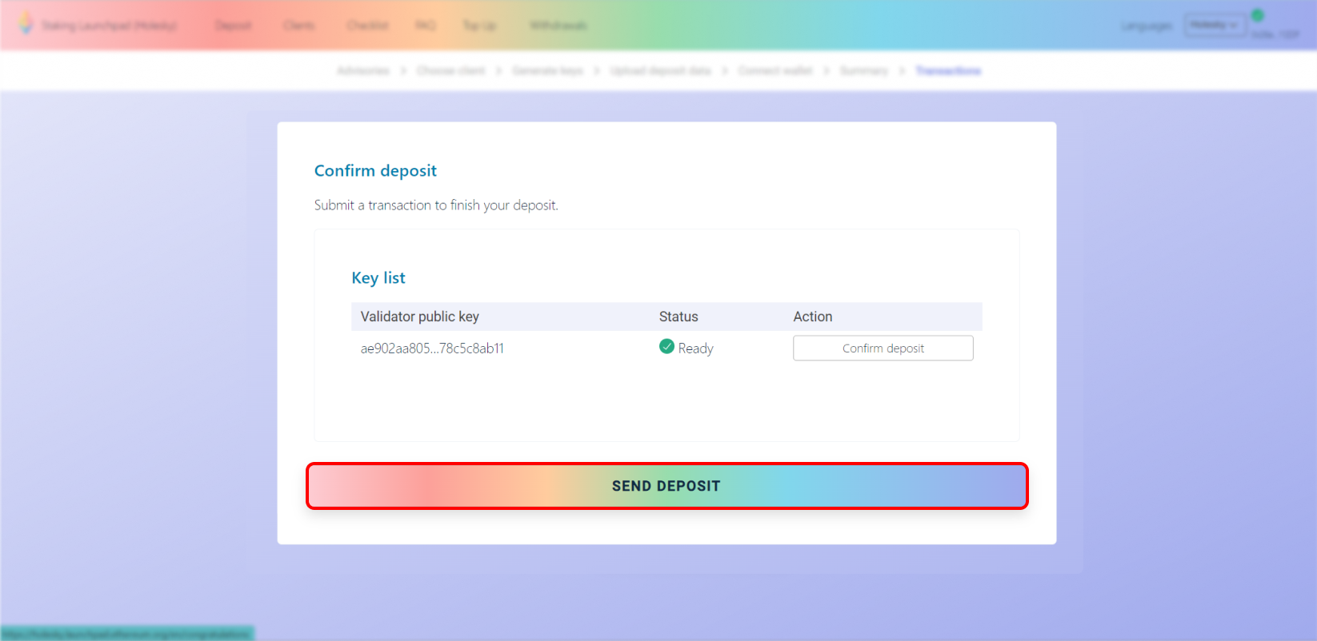
Task: Click the Staking Launchpad logo icon
Action: 26,23
